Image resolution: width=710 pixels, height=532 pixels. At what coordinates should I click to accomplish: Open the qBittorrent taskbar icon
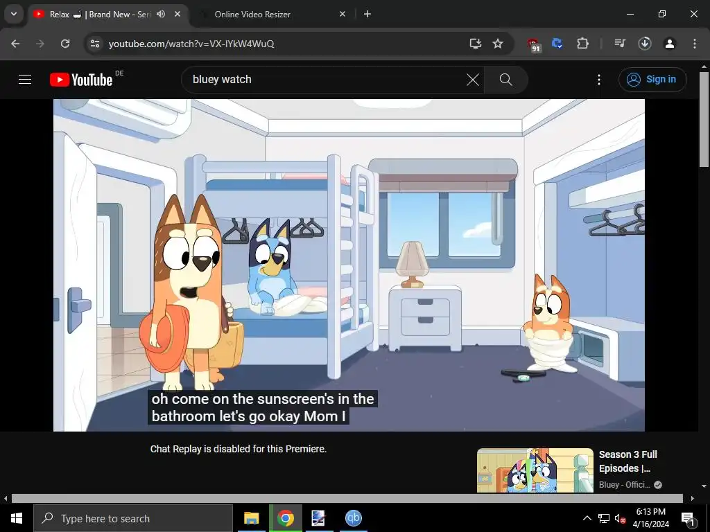click(x=353, y=518)
